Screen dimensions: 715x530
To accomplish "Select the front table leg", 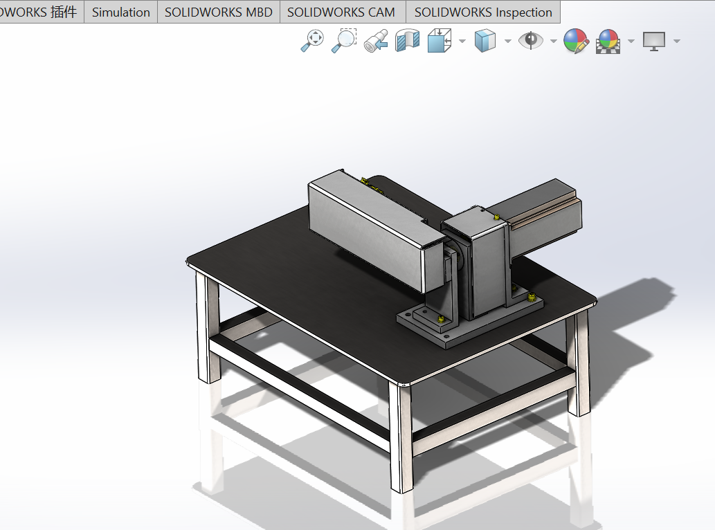I will pyautogui.click(x=401, y=437).
